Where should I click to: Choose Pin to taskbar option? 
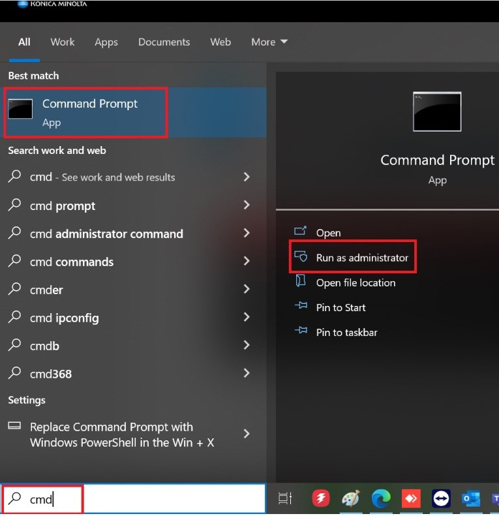tap(346, 332)
